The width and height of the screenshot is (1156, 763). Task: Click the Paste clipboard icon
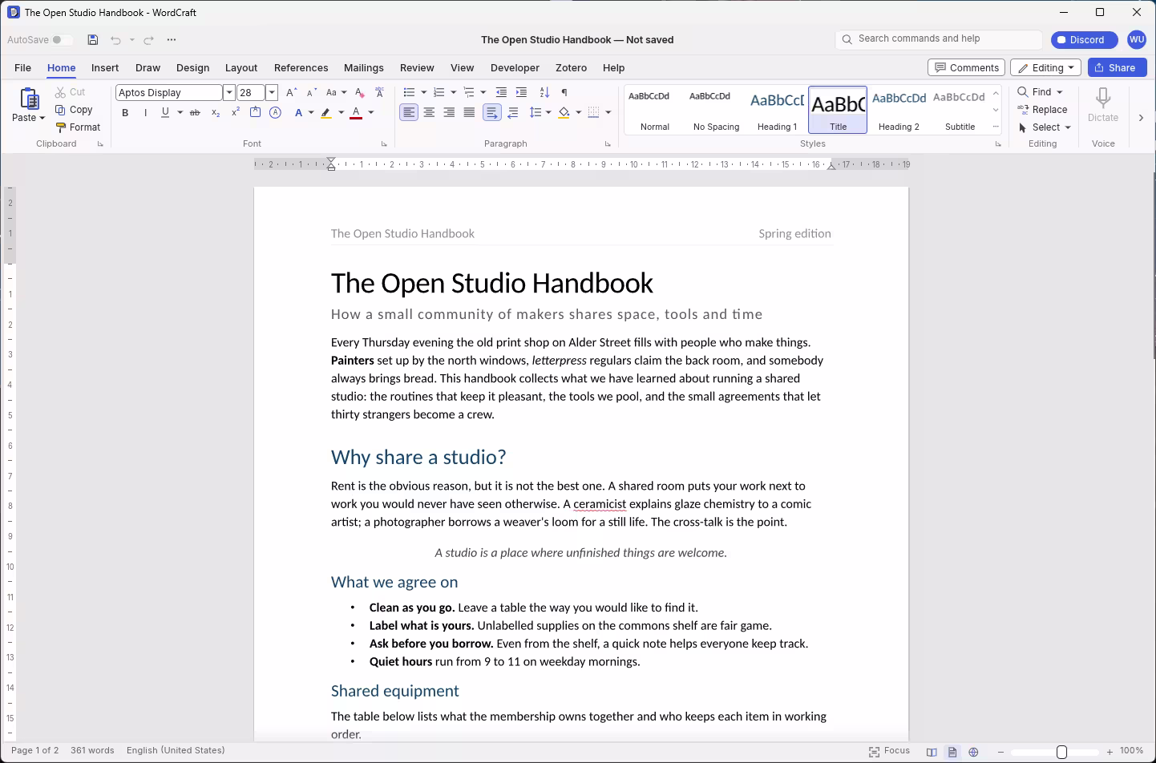[29, 99]
